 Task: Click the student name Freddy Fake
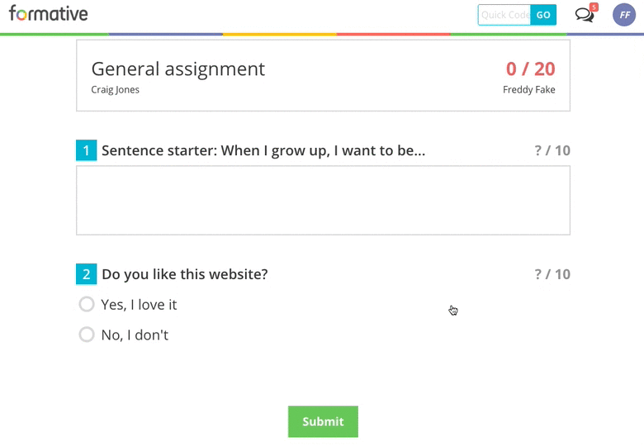point(529,89)
